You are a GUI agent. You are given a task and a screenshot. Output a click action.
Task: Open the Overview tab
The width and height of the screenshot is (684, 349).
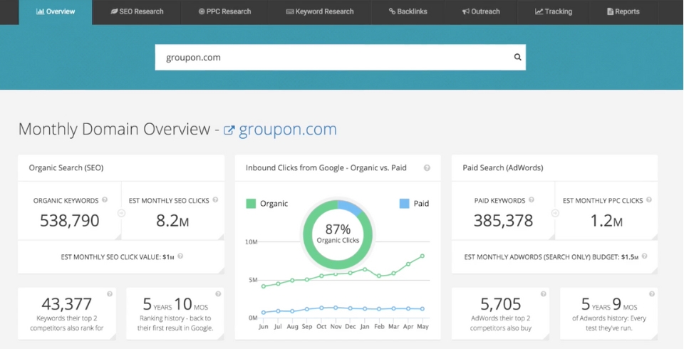[56, 12]
